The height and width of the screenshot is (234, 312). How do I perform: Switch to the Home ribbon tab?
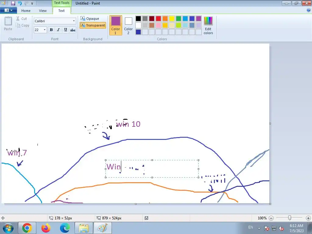[26, 11]
